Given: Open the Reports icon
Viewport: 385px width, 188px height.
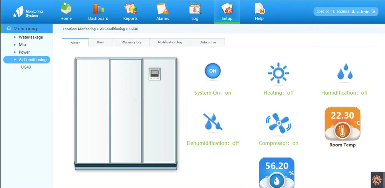Looking at the screenshot, I should point(130,9).
